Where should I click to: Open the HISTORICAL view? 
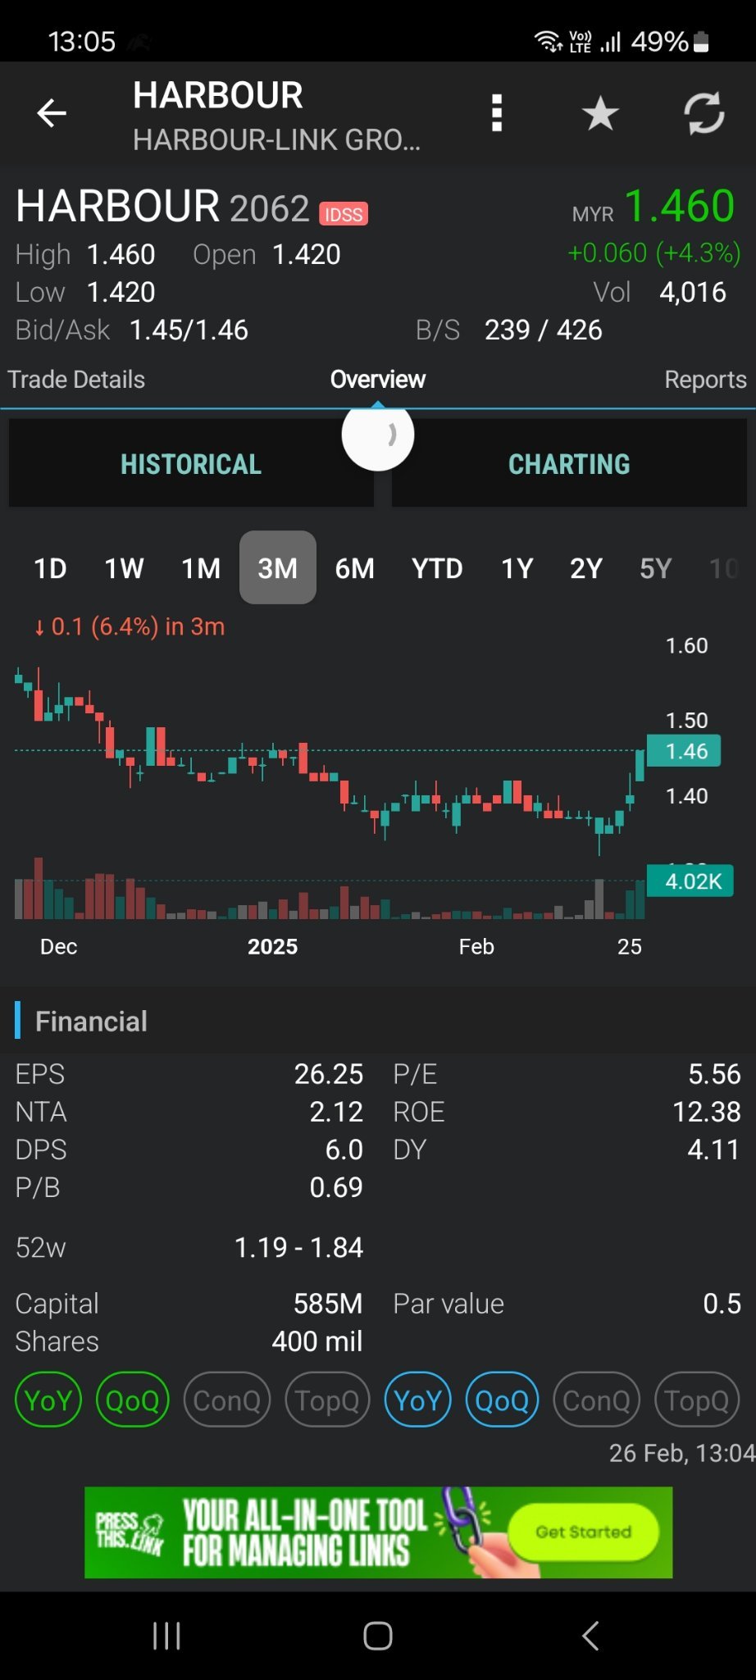(x=191, y=464)
